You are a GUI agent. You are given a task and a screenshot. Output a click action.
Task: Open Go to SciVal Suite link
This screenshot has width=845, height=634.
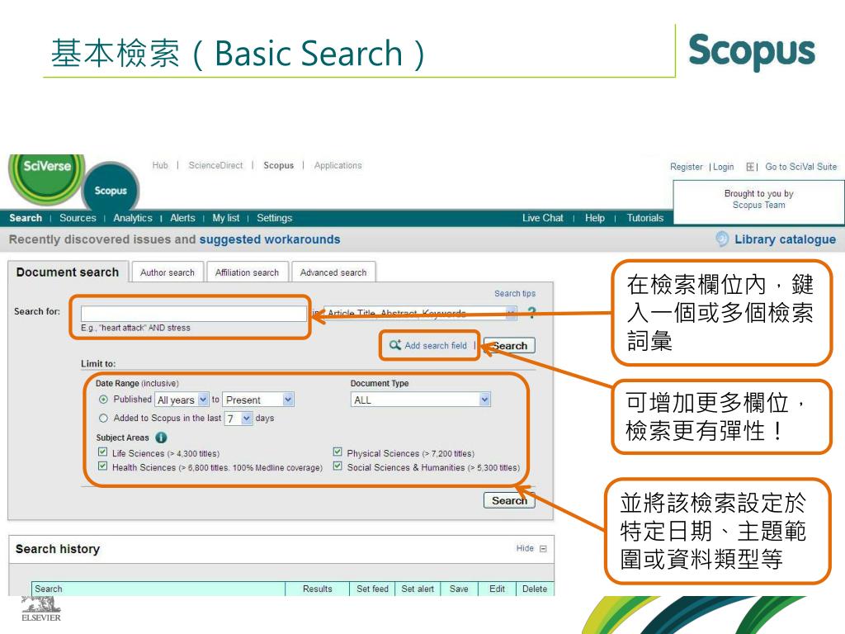click(x=801, y=167)
